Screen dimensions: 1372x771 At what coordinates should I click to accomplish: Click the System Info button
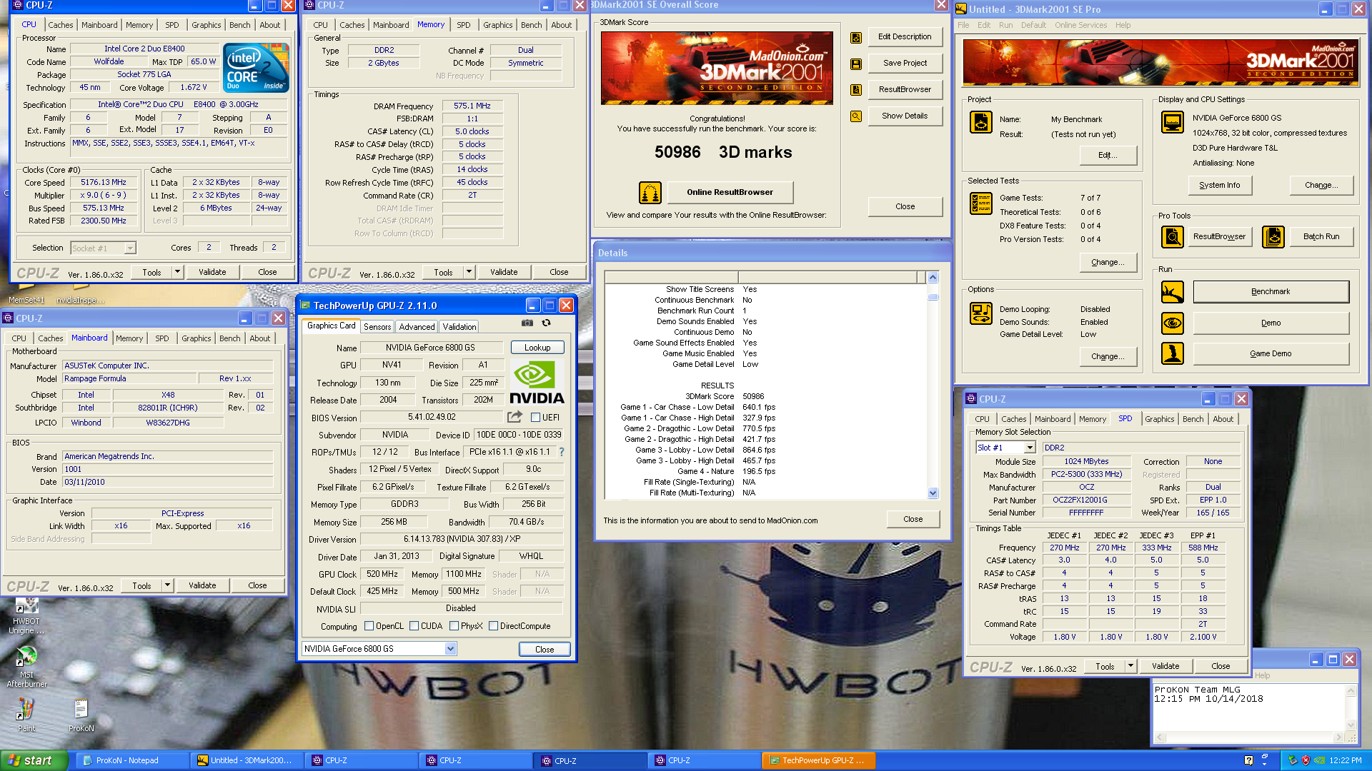(1219, 185)
